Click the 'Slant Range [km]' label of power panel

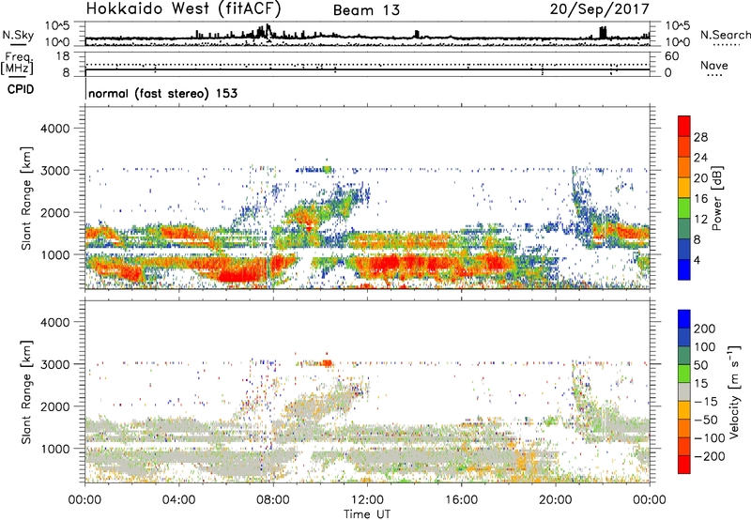pos(26,198)
